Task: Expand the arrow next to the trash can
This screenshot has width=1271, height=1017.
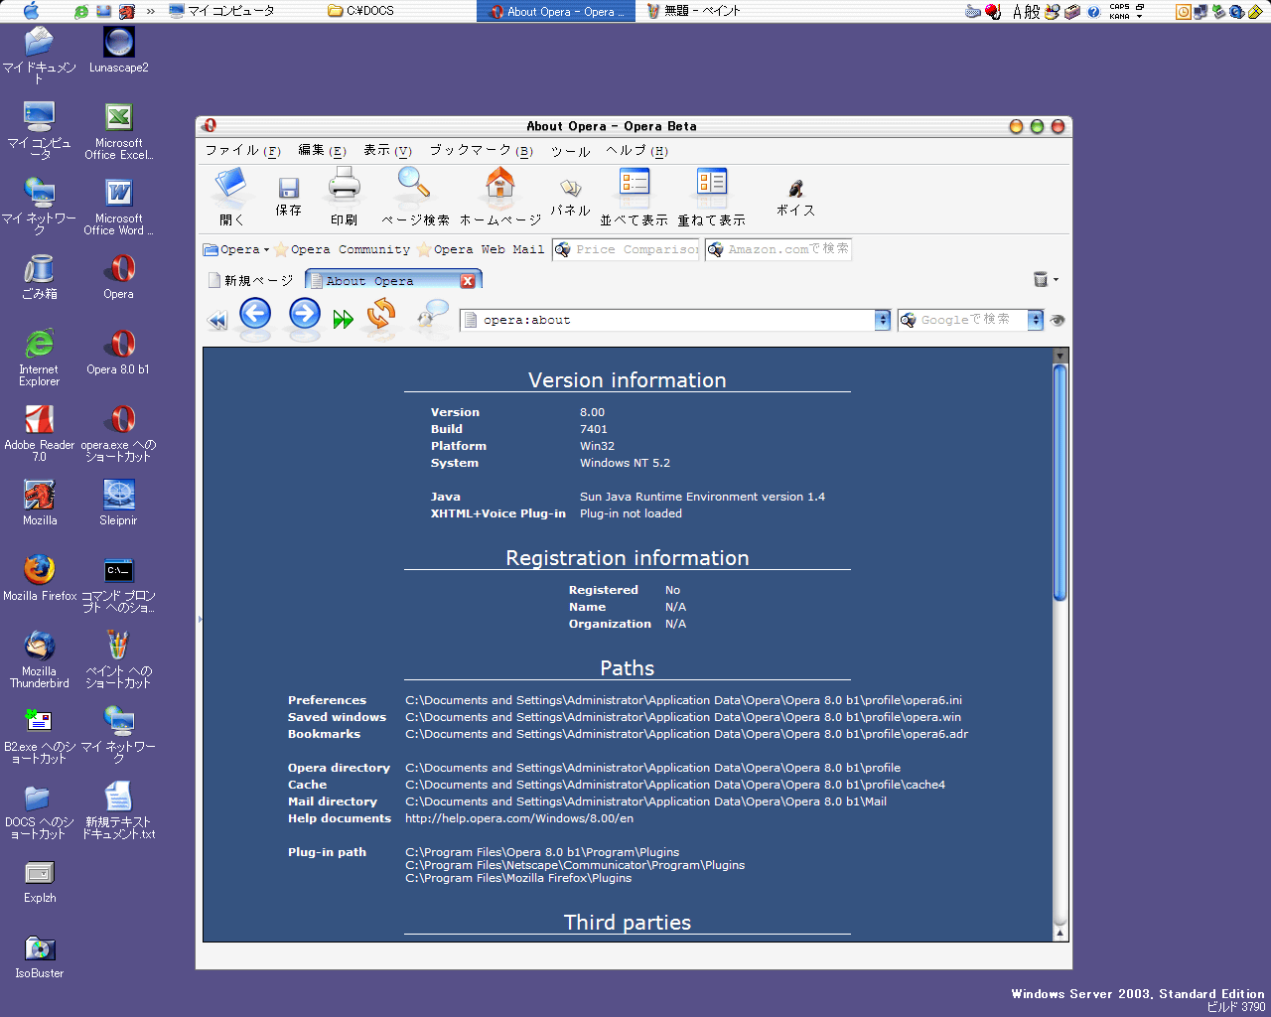Action: coord(1056,280)
